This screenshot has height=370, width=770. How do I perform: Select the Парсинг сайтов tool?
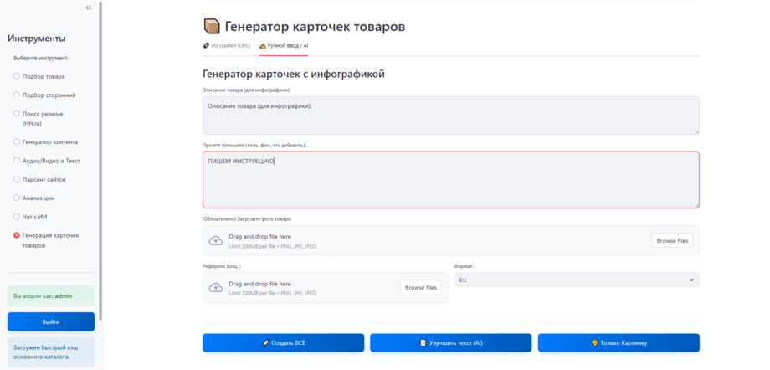click(x=39, y=179)
